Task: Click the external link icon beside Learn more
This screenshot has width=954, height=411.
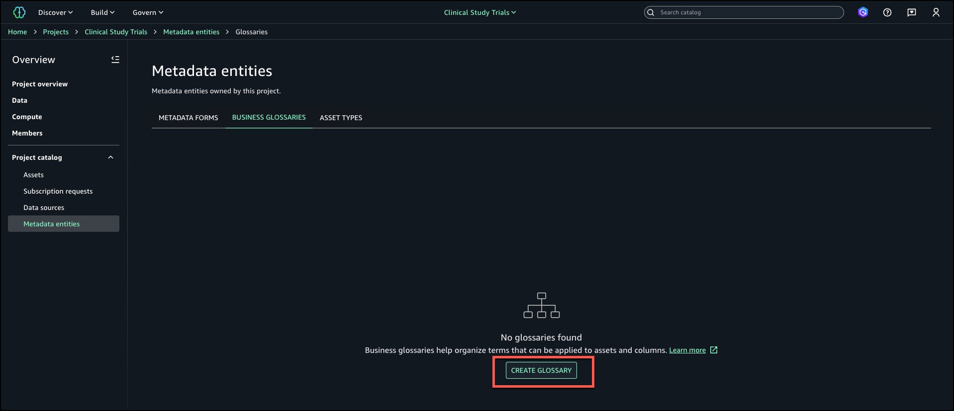Action: pyautogui.click(x=714, y=350)
